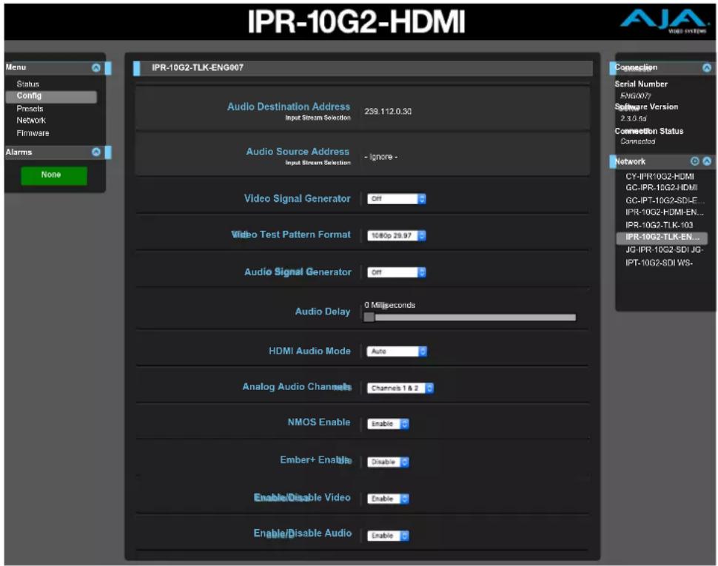Viewport: 718px width, 566px height.
Task: Select IPR-10G2-TLK-103 network device
Action: [659, 225]
